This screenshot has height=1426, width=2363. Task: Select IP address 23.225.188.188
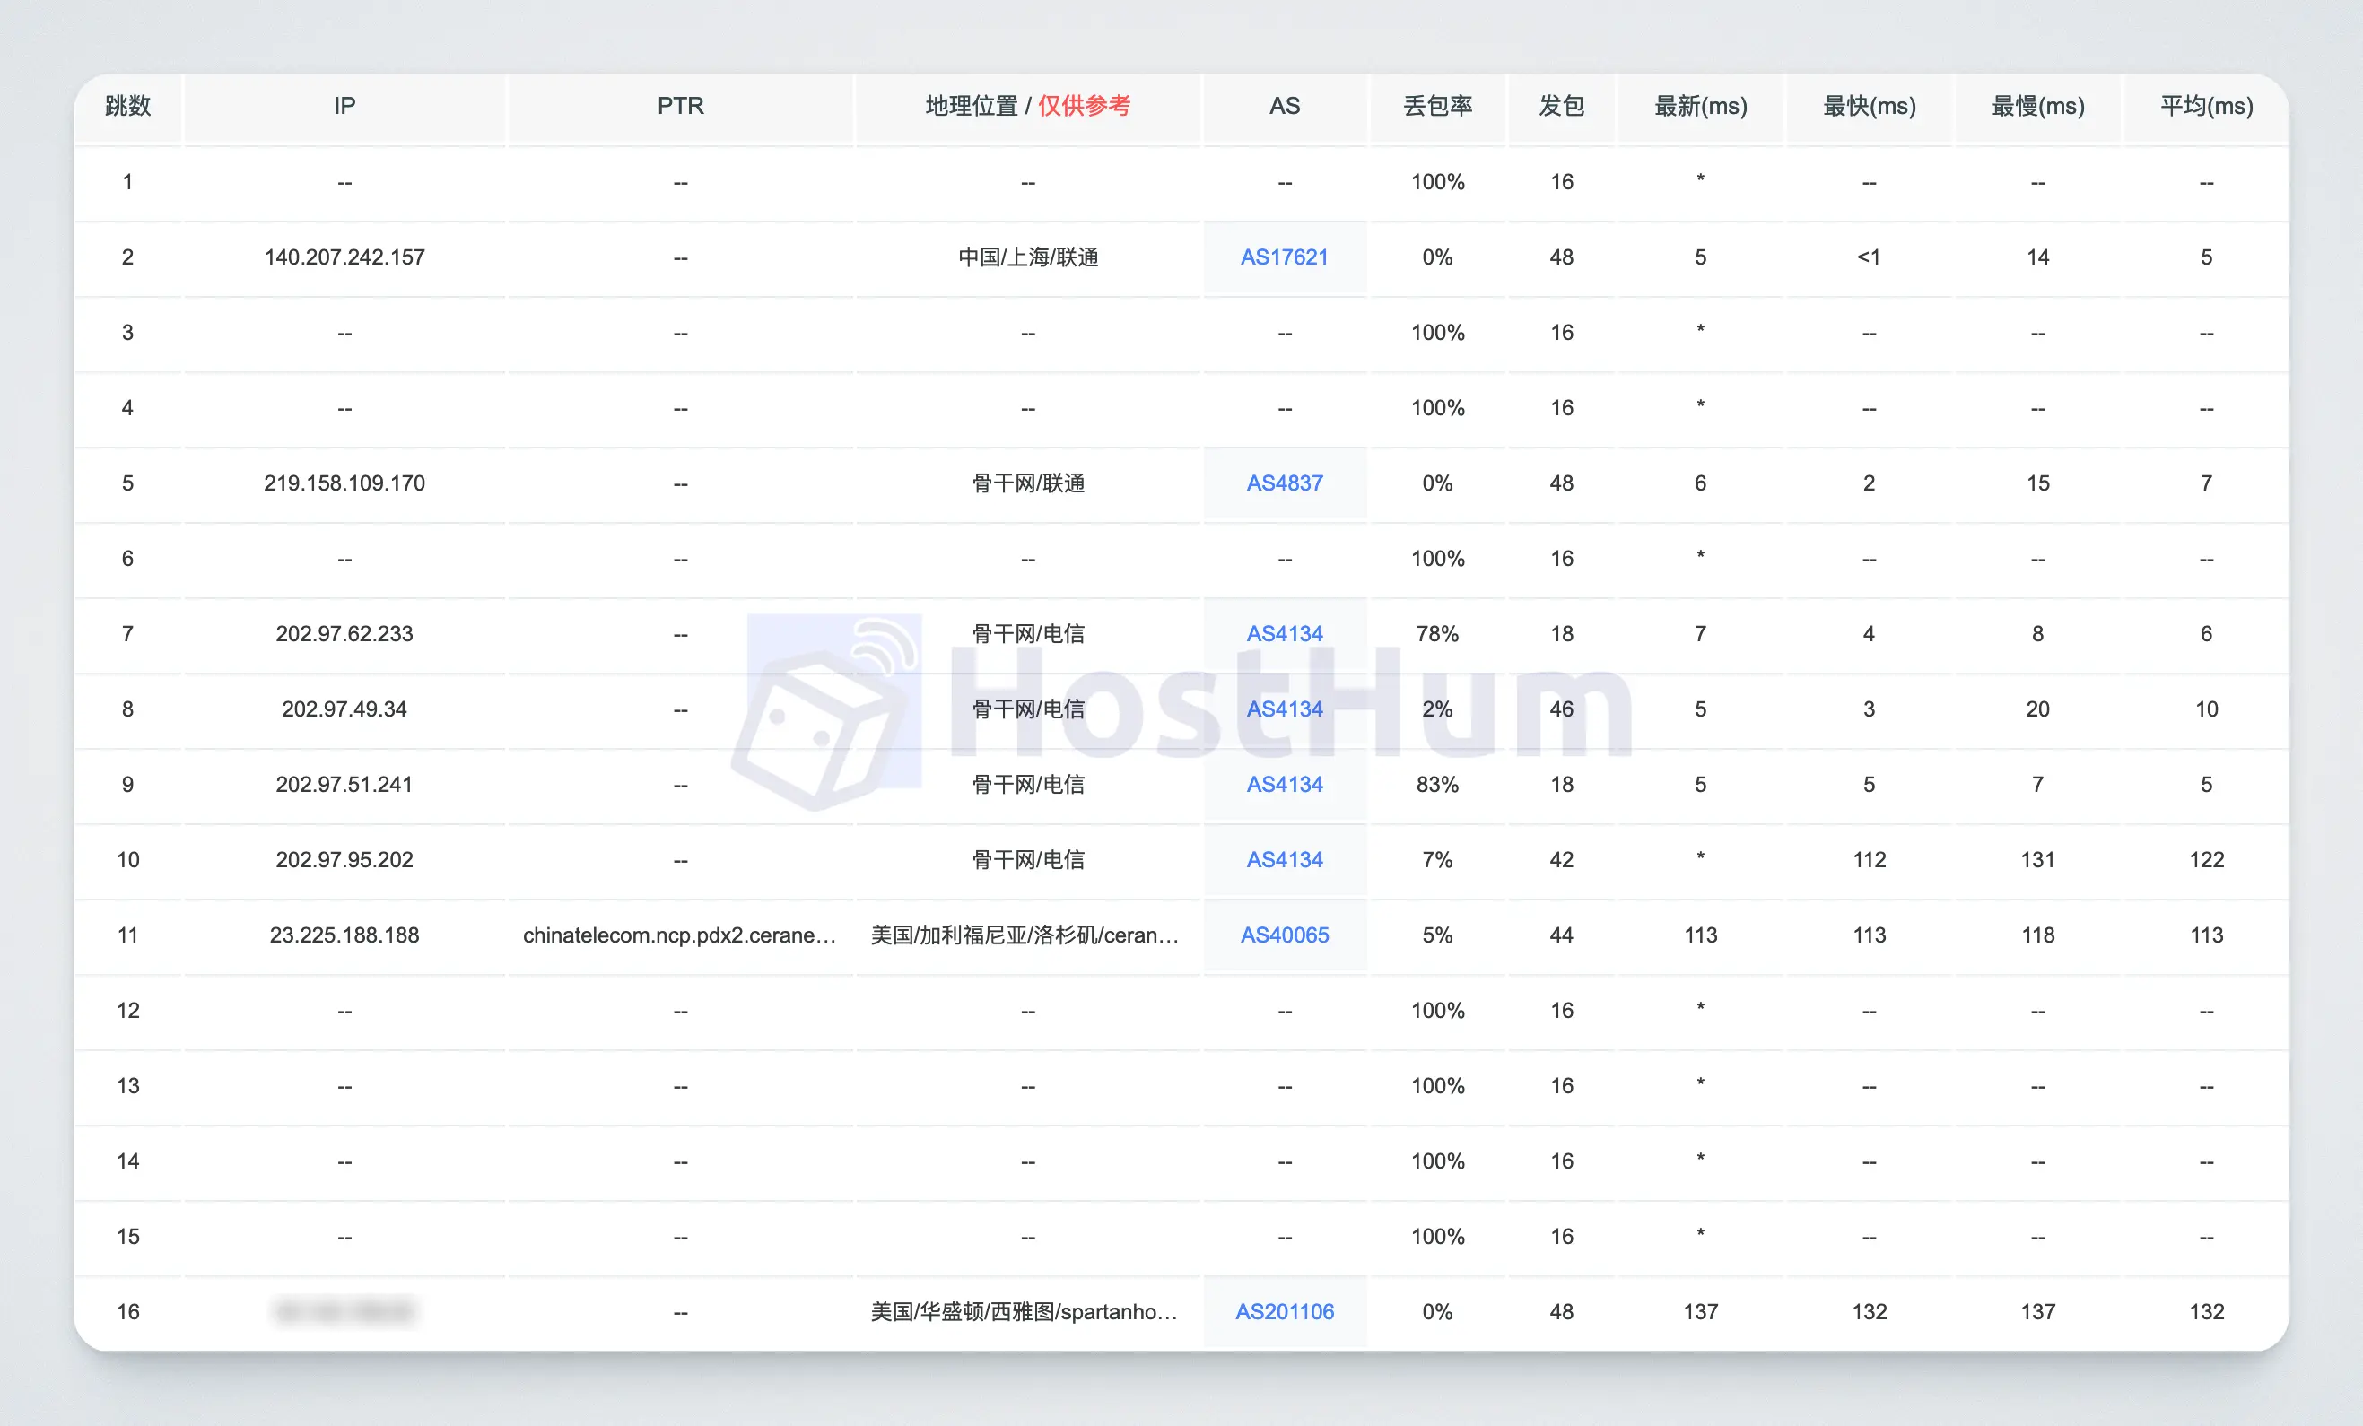[344, 935]
